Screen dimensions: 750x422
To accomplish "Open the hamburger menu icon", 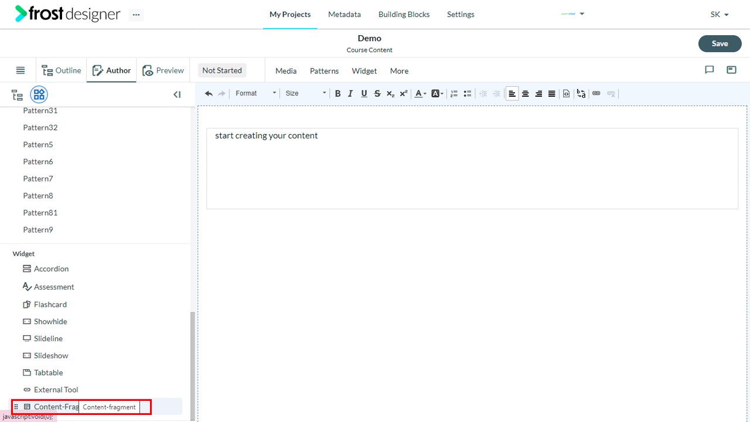I will pos(21,70).
